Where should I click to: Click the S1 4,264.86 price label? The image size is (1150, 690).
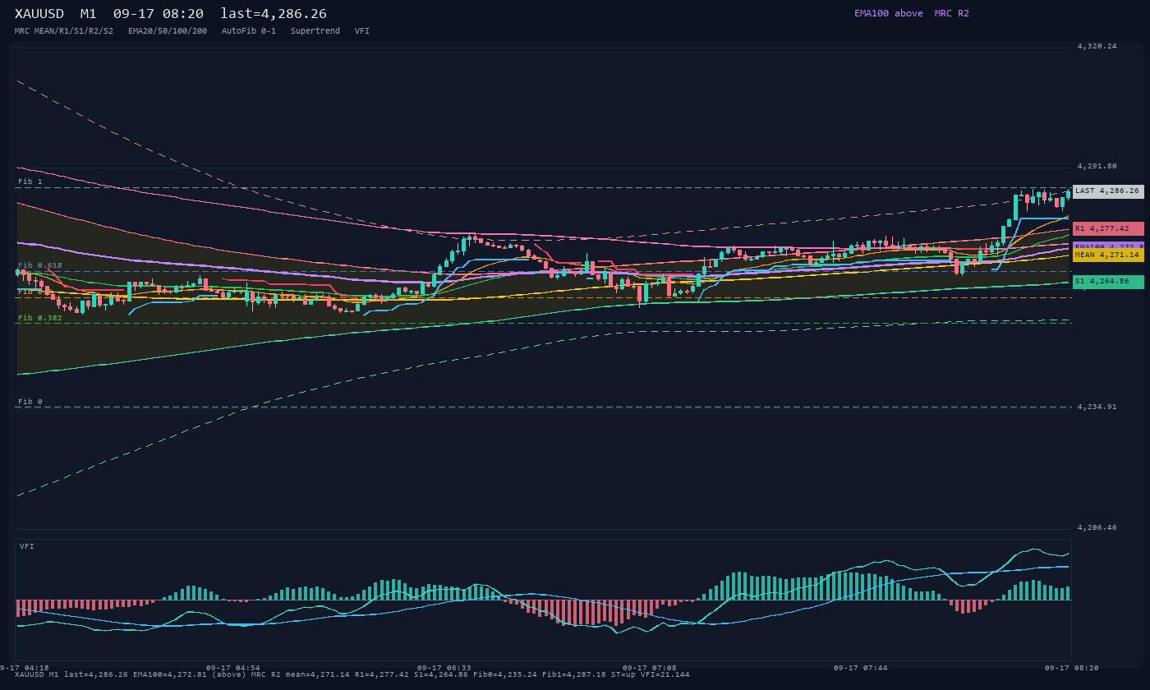click(x=1108, y=281)
